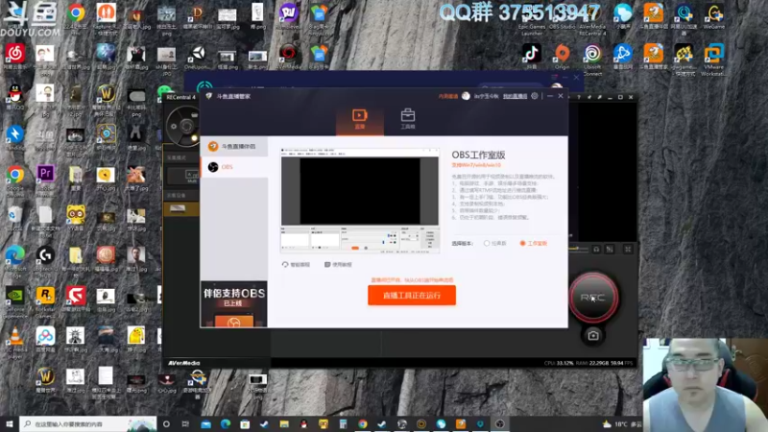Open the OBS Studio desktop icon
Viewport: 768px width, 432px height.
(x=562, y=16)
